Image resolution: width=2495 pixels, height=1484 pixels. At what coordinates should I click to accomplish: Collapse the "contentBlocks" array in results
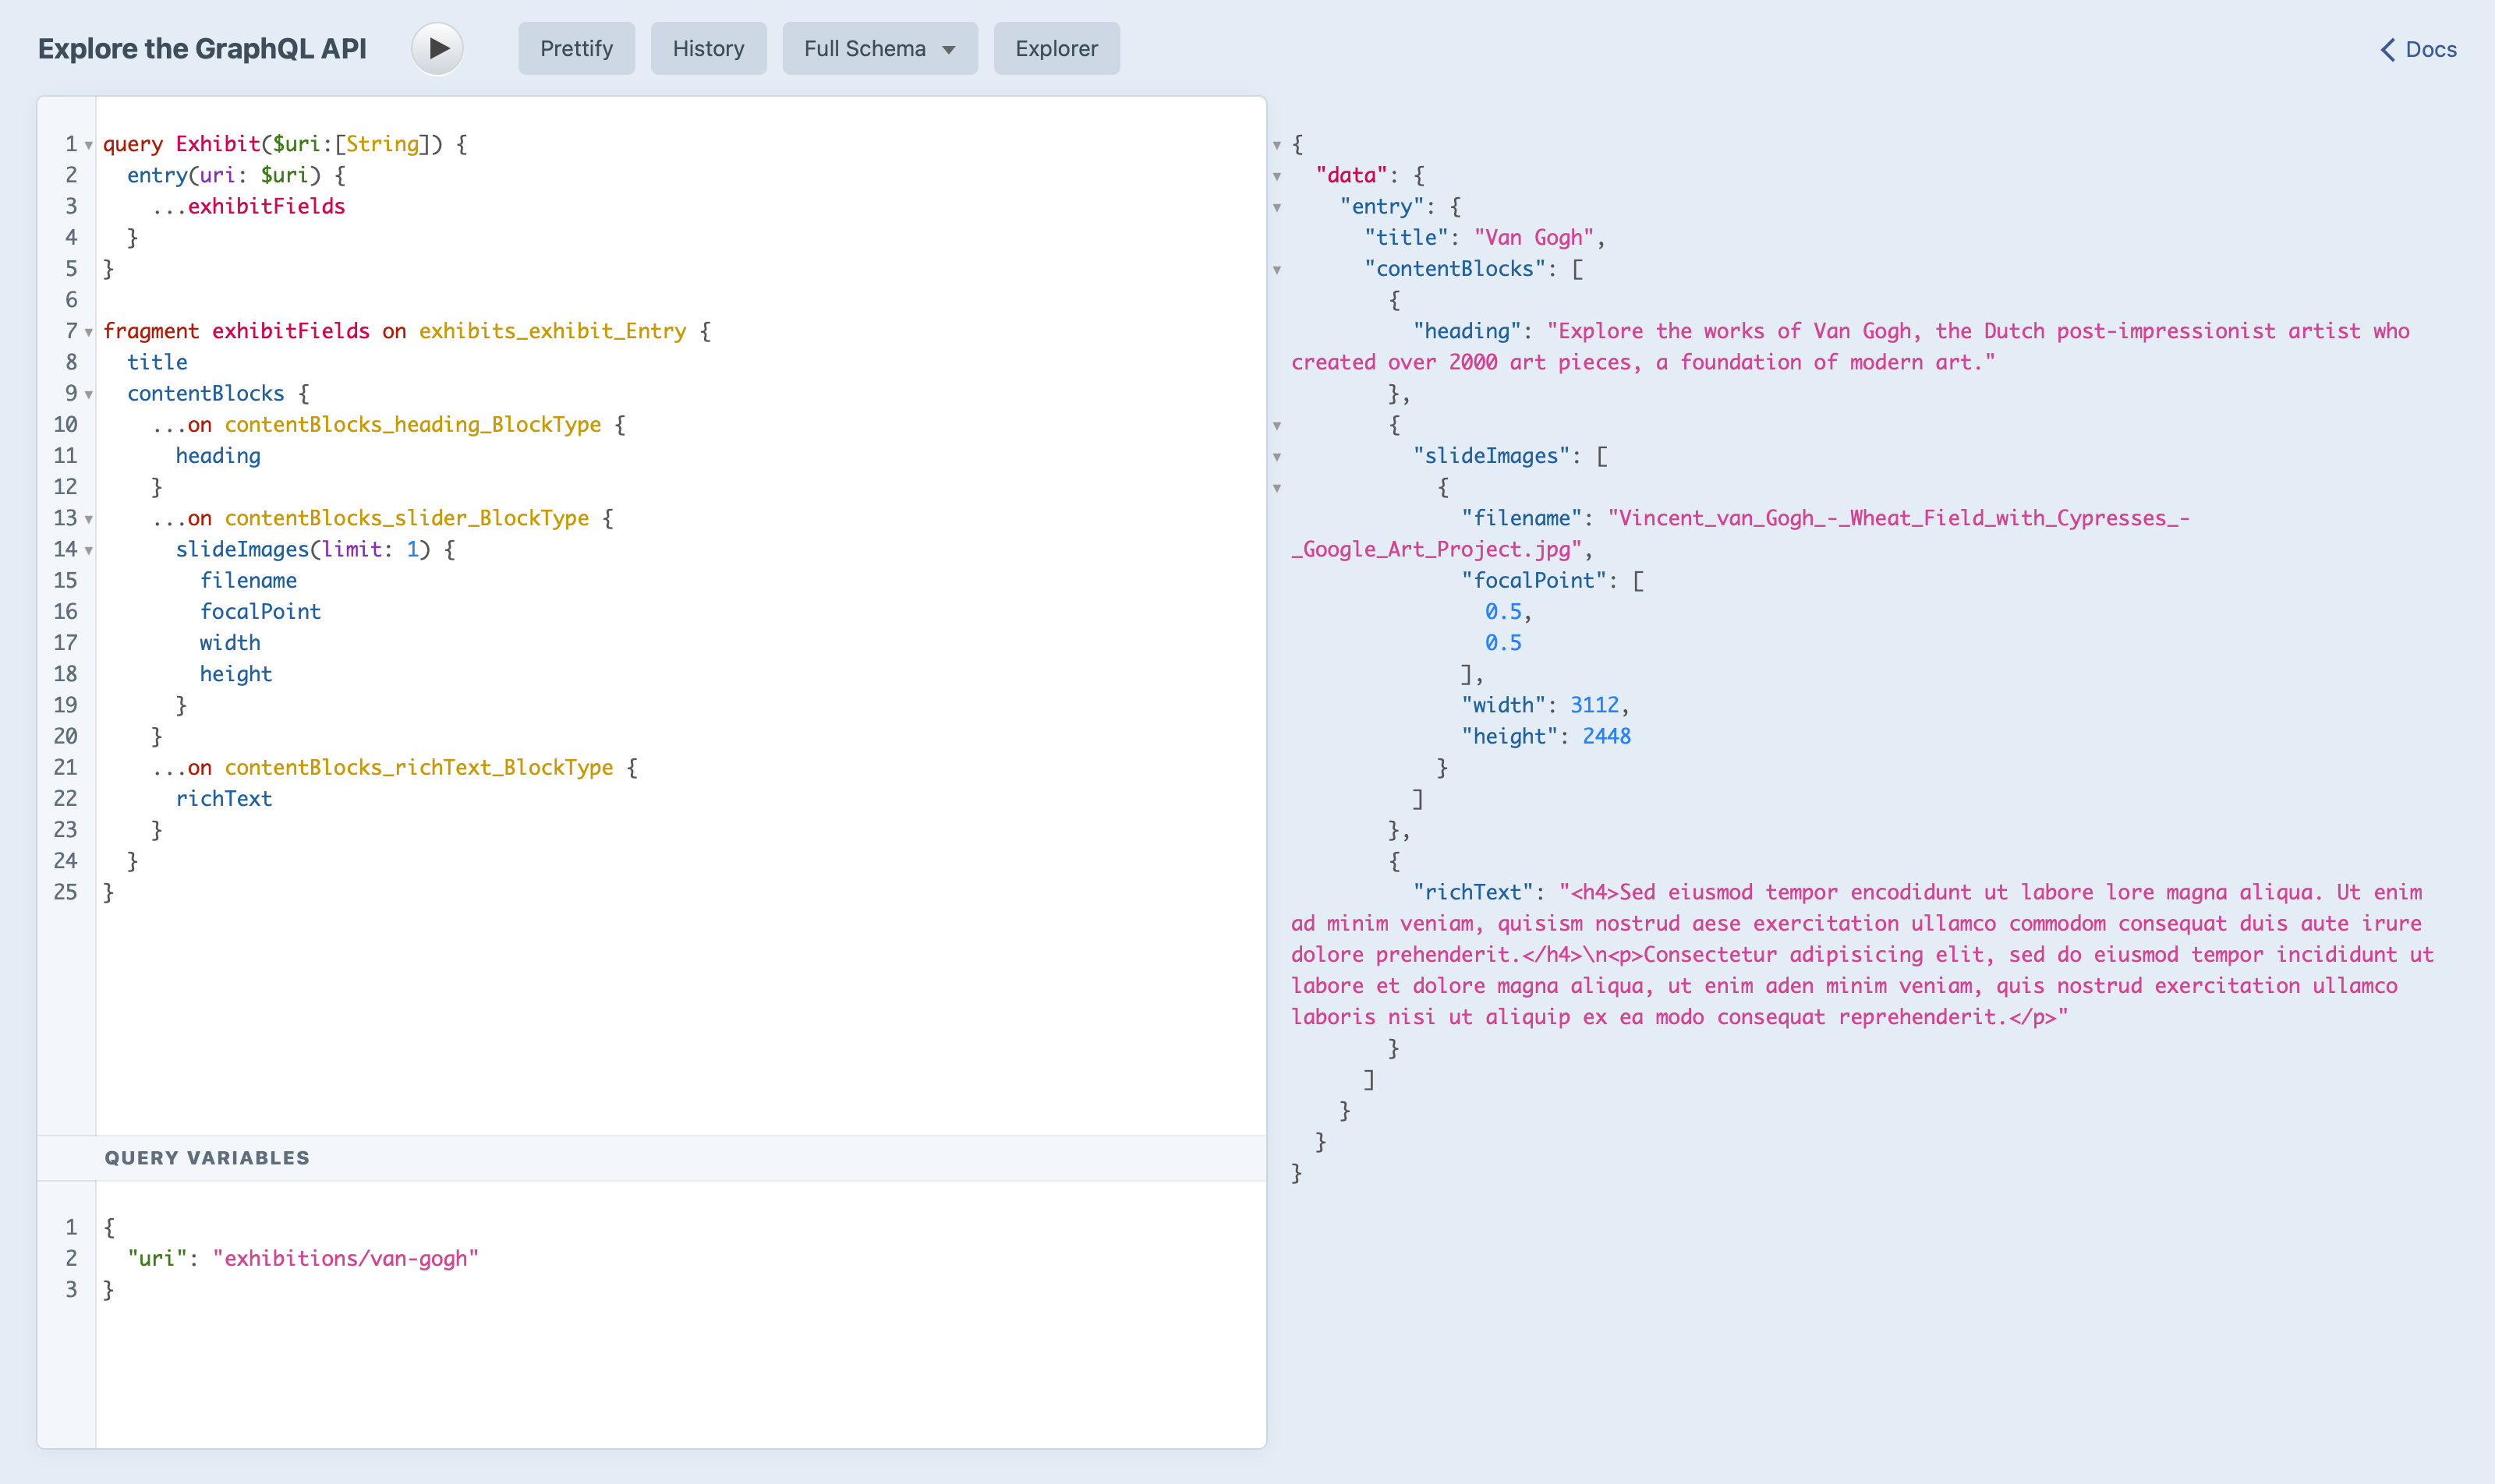pyautogui.click(x=1277, y=270)
